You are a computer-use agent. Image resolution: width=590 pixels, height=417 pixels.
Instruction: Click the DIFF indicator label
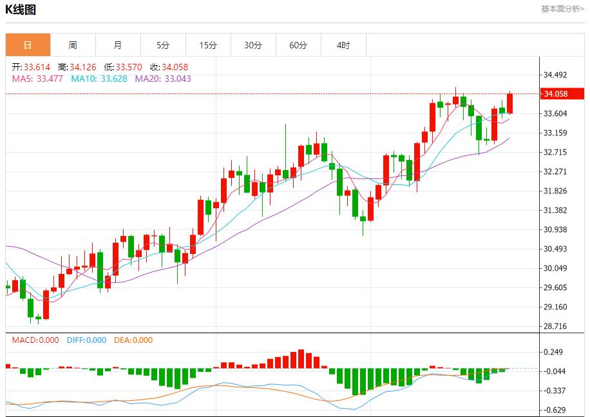[86, 340]
